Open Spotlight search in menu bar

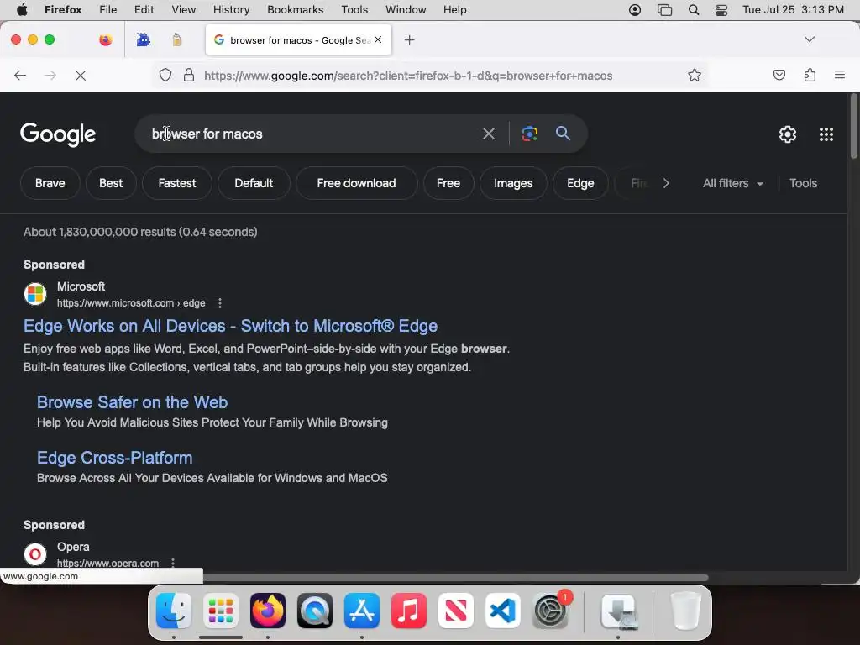(693, 10)
